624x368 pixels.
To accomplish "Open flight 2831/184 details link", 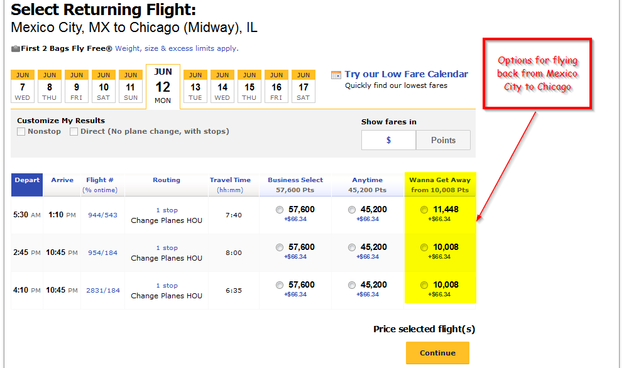I will tap(103, 290).
